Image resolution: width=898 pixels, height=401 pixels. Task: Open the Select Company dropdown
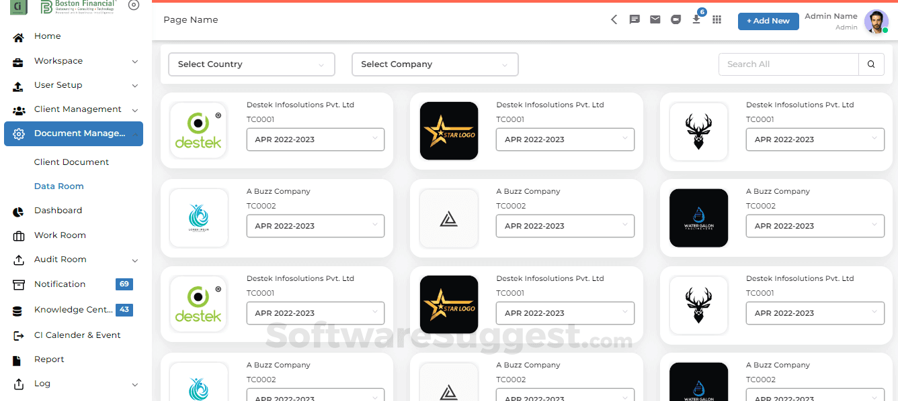click(x=435, y=64)
